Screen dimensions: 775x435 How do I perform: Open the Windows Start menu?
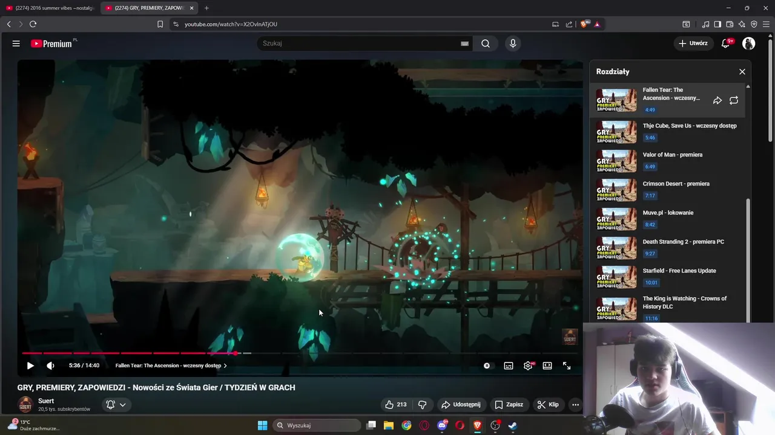[262, 425]
